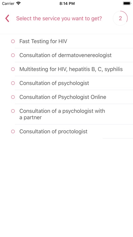The width and height of the screenshot is (133, 237).
Task: Tap the 8:14 PM clock
Action: [x=67, y=3]
